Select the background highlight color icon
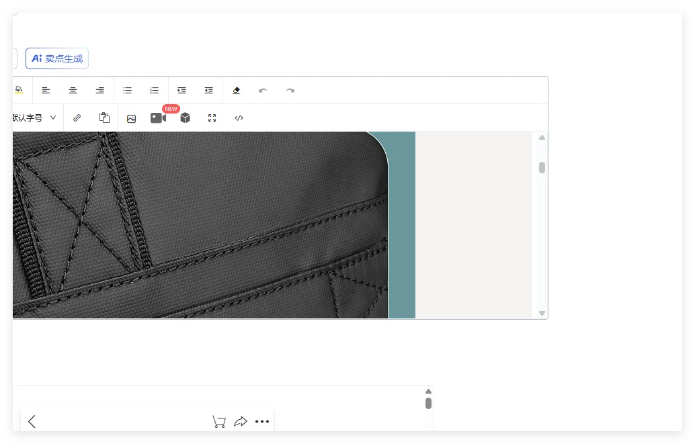Image resolution: width=695 pixels, height=444 pixels. [x=19, y=91]
